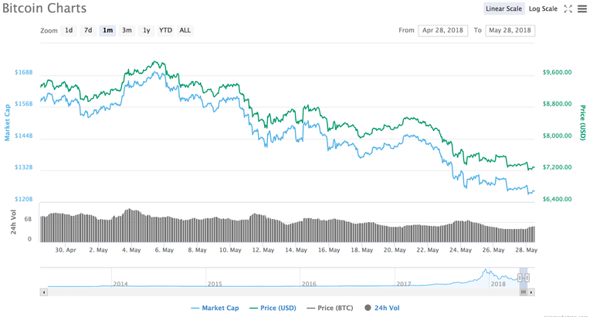This screenshot has height=317, width=593.
Task: Toggle Price (BTC) series in legend
Action: 330,308
